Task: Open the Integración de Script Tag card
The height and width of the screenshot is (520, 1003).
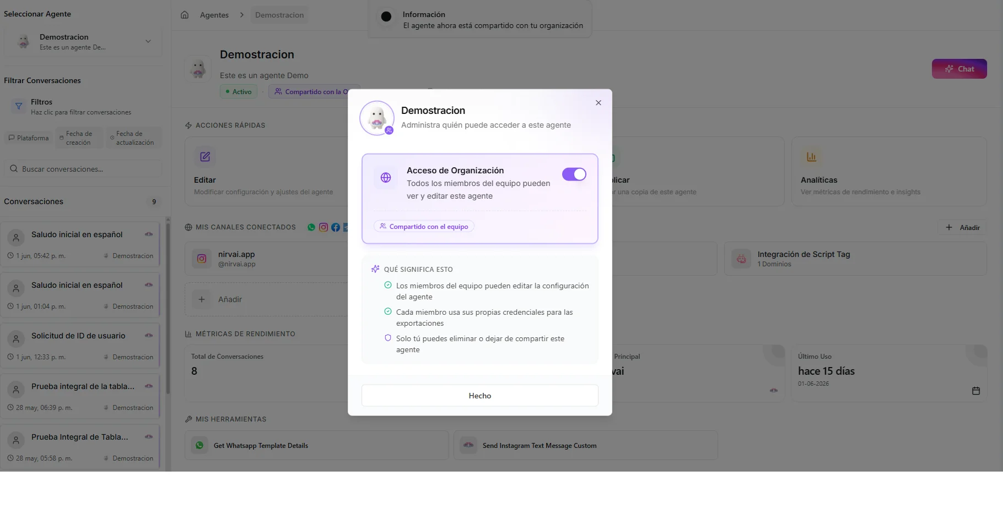Action: [855, 259]
